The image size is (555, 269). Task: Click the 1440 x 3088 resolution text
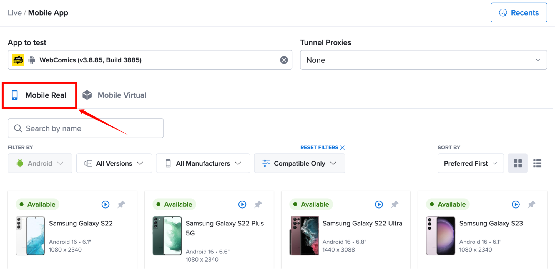click(339, 250)
